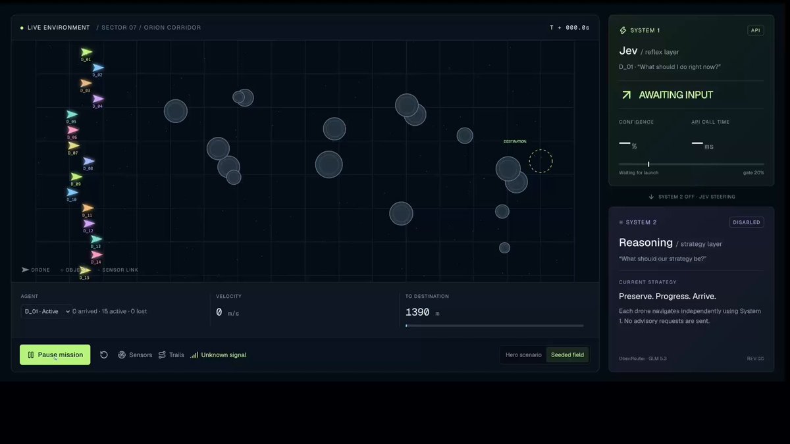This screenshot has width=790, height=444.
Task: Select drone D_01 on the map
Action: [x=86, y=52]
